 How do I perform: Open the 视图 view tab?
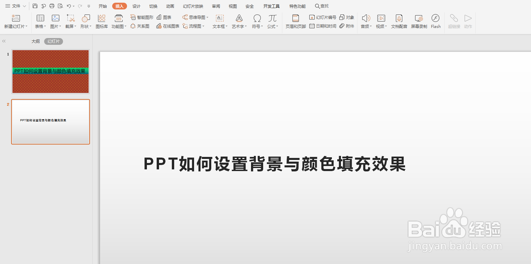[233, 6]
